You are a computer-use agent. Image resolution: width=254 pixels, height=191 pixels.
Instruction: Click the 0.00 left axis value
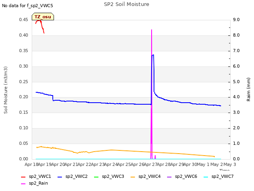(x=23, y=159)
